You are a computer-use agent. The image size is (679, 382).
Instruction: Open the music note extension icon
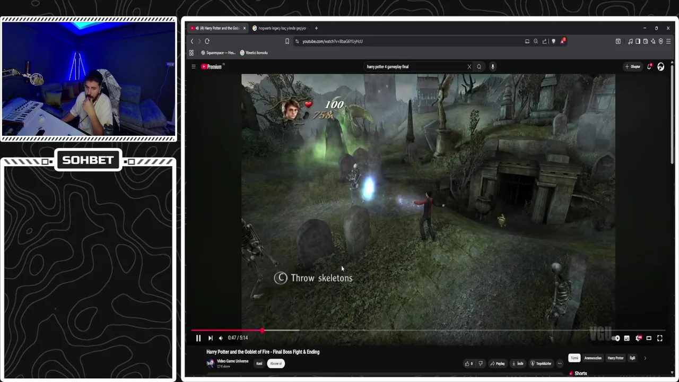pos(630,41)
